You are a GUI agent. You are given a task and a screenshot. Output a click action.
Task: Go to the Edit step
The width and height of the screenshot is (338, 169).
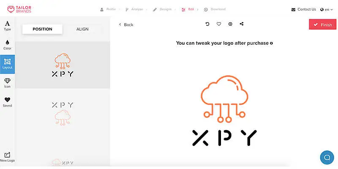[x=188, y=9]
